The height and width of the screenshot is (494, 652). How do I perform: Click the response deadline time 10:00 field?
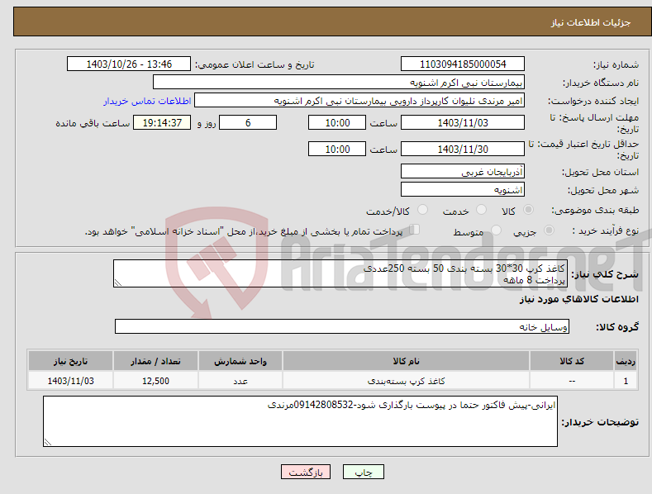pyautogui.click(x=337, y=122)
